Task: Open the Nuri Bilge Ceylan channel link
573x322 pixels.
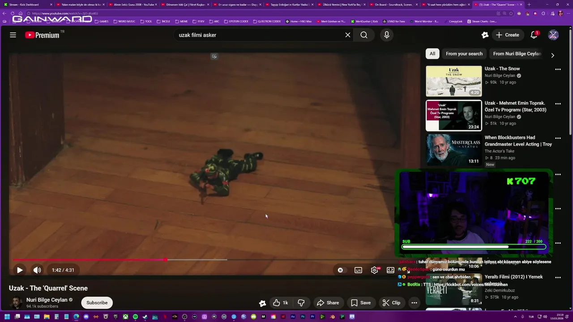Action: click(47, 300)
